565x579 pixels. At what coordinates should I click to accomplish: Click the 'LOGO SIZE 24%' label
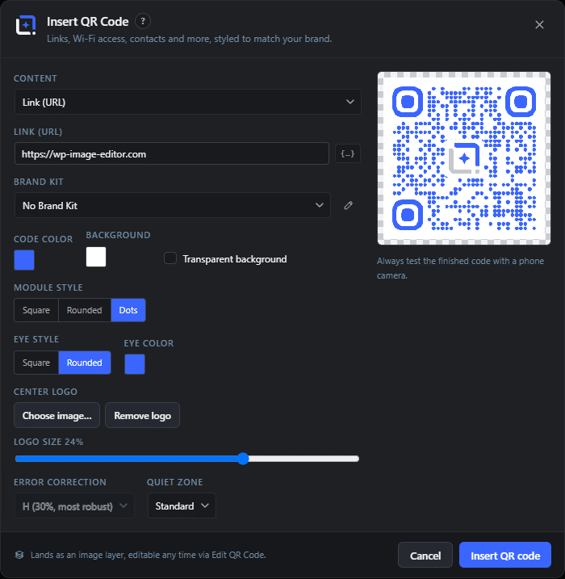pos(48,442)
